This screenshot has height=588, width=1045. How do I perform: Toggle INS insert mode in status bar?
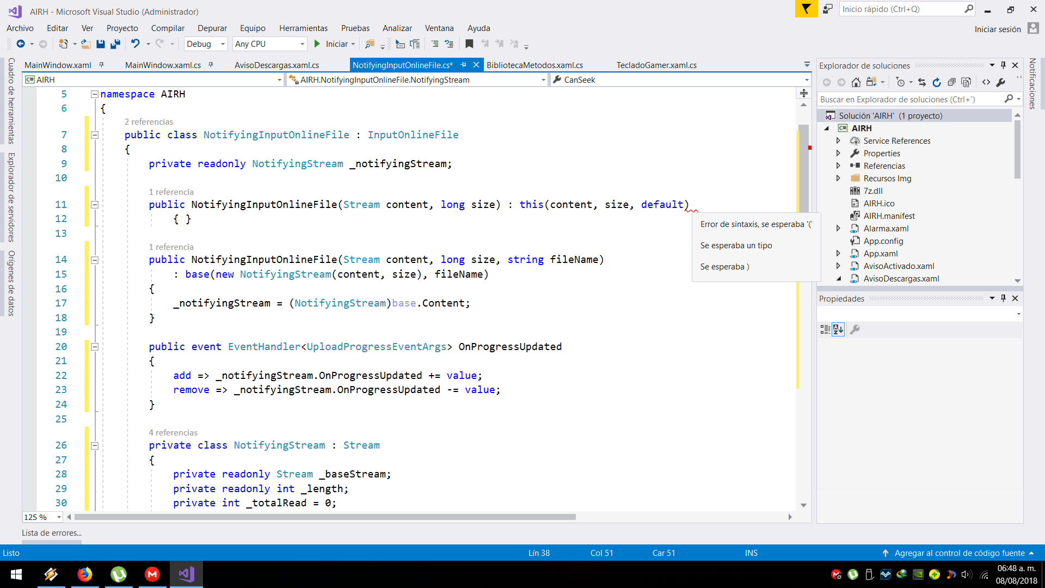pos(751,553)
